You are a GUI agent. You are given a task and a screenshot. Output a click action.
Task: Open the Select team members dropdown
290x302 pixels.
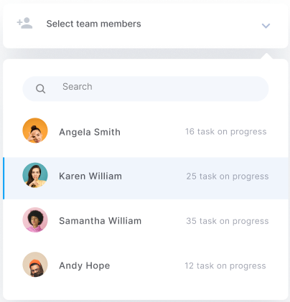tap(146, 26)
